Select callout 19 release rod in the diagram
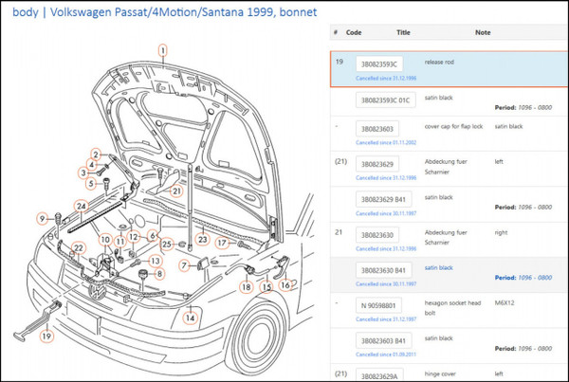The image size is (569, 382). point(46,336)
